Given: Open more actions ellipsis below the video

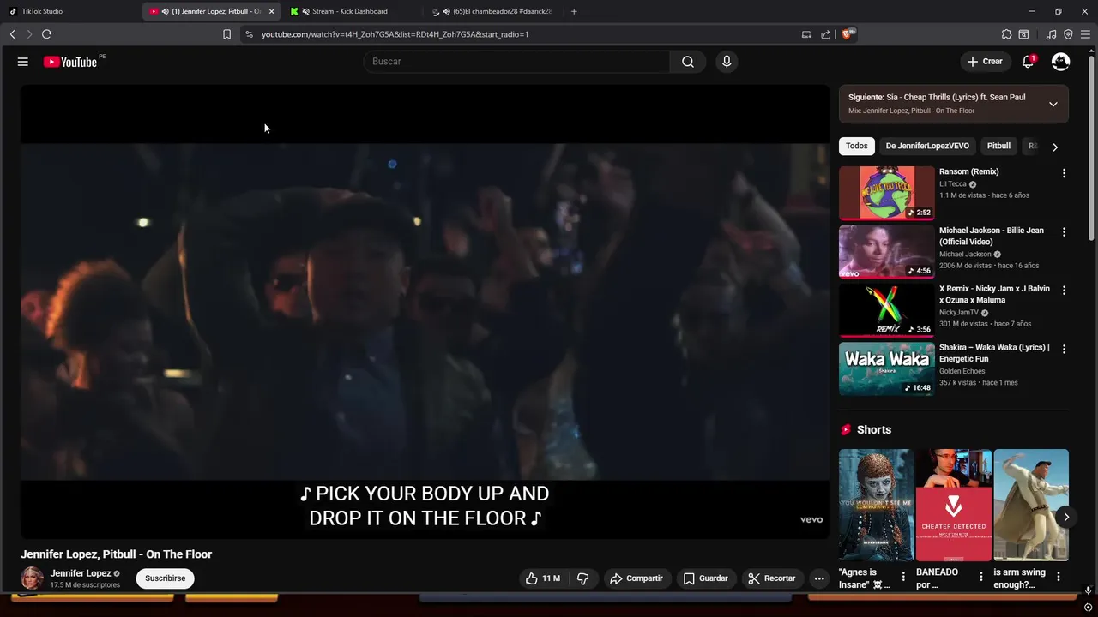Looking at the screenshot, I should 819,578.
